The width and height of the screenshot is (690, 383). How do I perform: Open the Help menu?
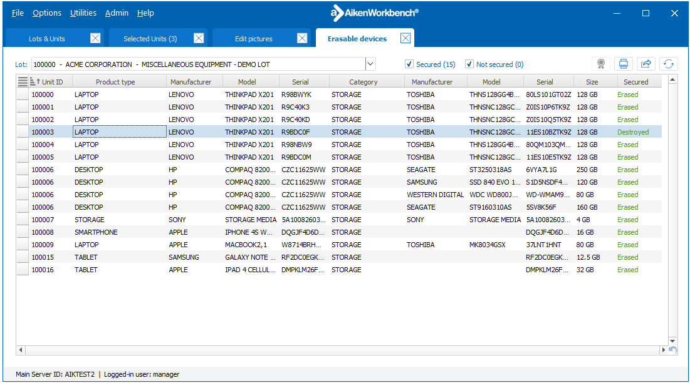click(x=145, y=13)
